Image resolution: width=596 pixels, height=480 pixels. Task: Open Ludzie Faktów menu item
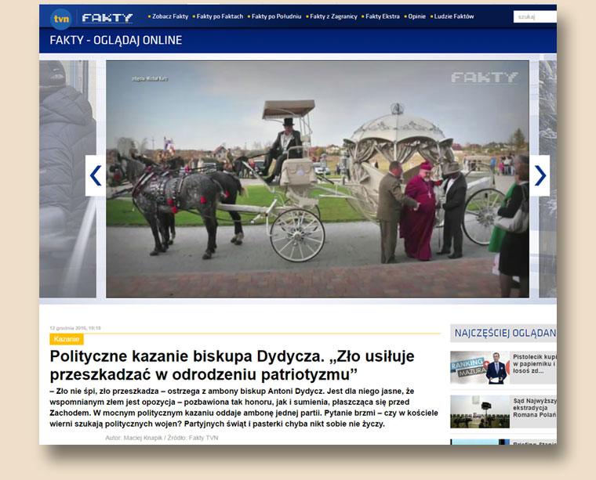pyautogui.click(x=454, y=16)
